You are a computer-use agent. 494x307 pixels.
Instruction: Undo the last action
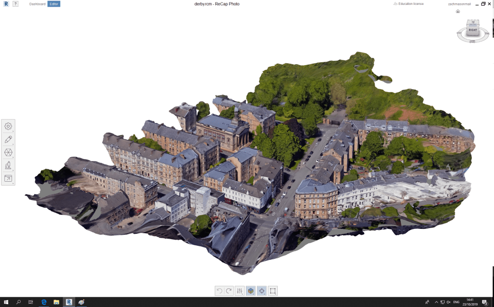coord(220,291)
